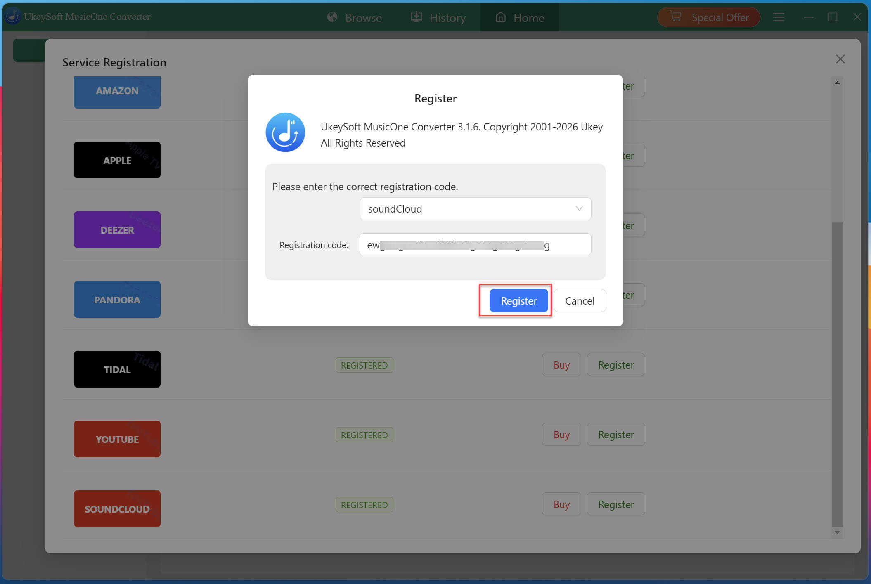This screenshot has width=871, height=584.
Task: Select the PANDORA service tile
Action: [x=117, y=300]
